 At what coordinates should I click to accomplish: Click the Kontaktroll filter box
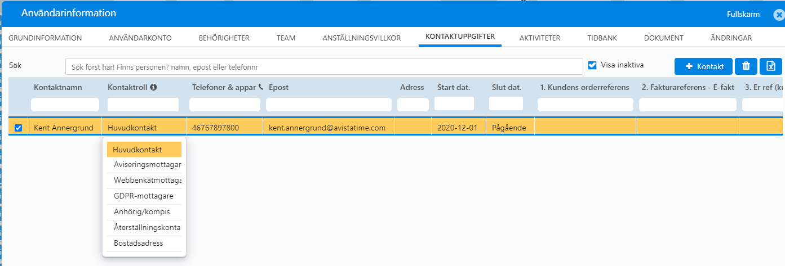[x=143, y=105]
